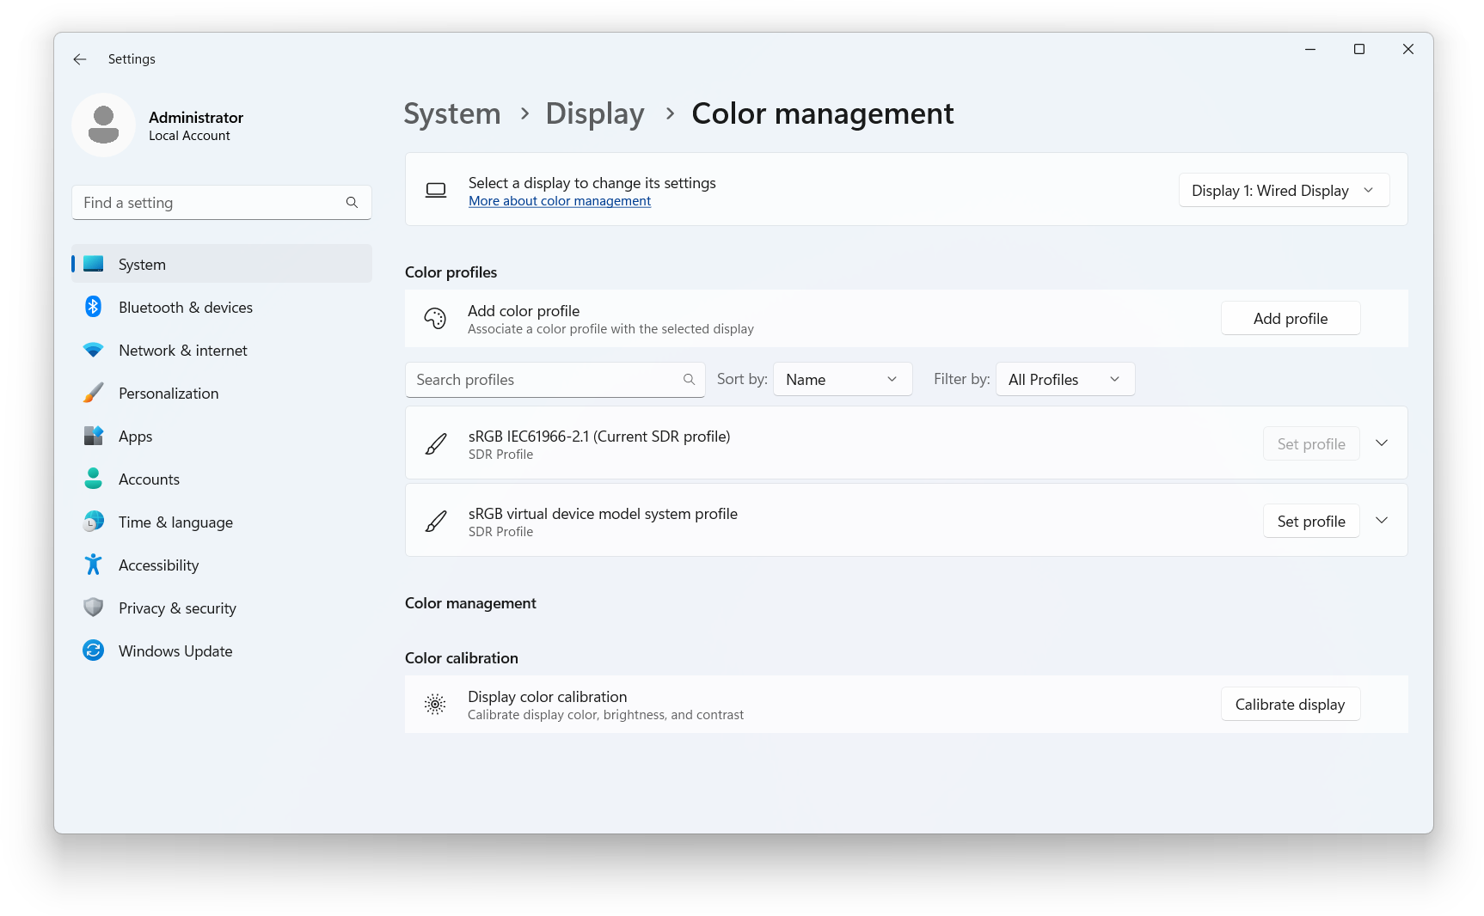Click the Network & internet Wi-Fi icon

pos(93,350)
